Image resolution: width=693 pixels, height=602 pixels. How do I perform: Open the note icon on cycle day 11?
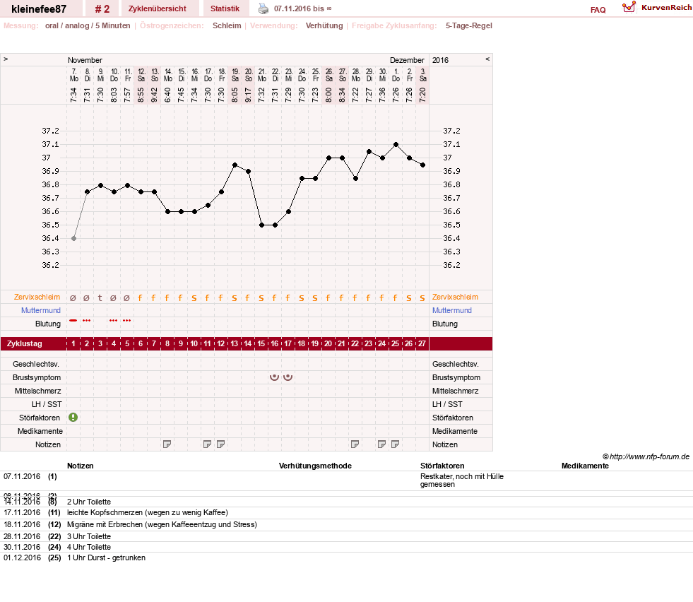(207, 444)
